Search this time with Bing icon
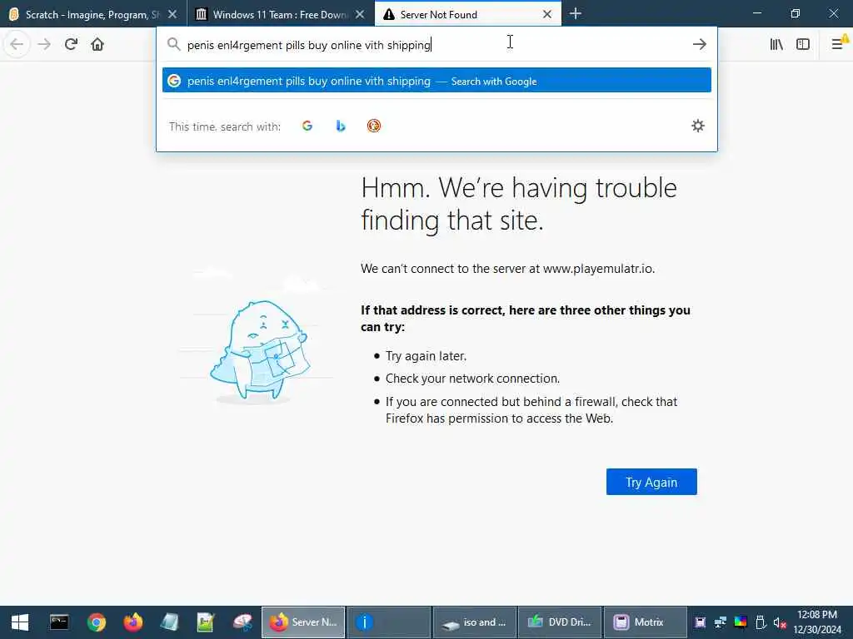The image size is (853, 639). coord(341,126)
